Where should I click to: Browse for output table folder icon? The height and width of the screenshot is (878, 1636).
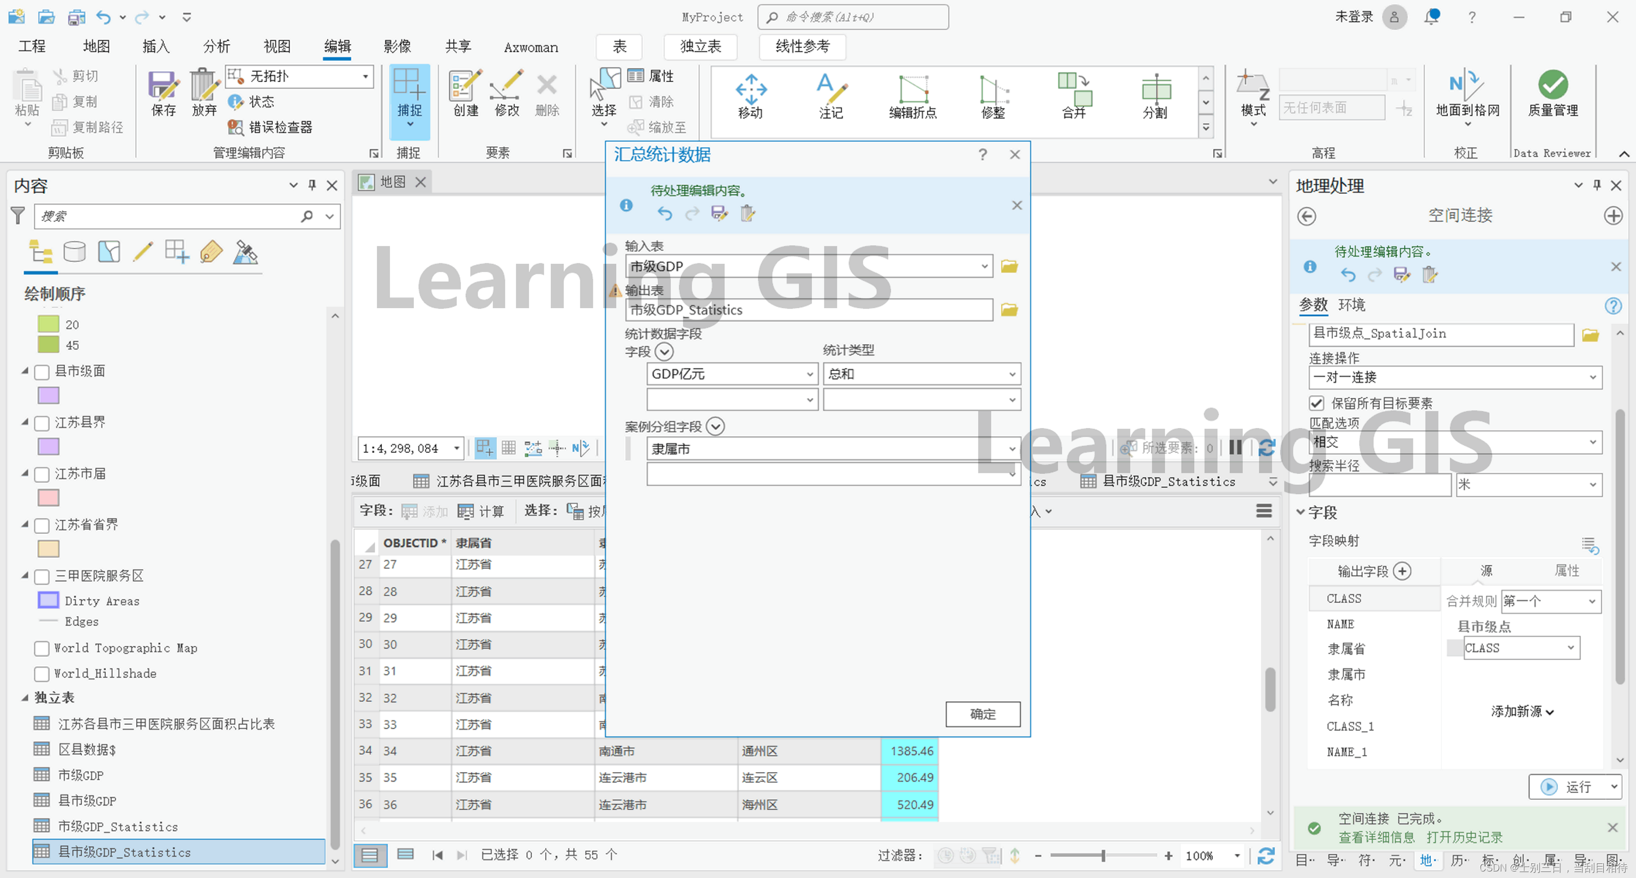[1009, 310]
